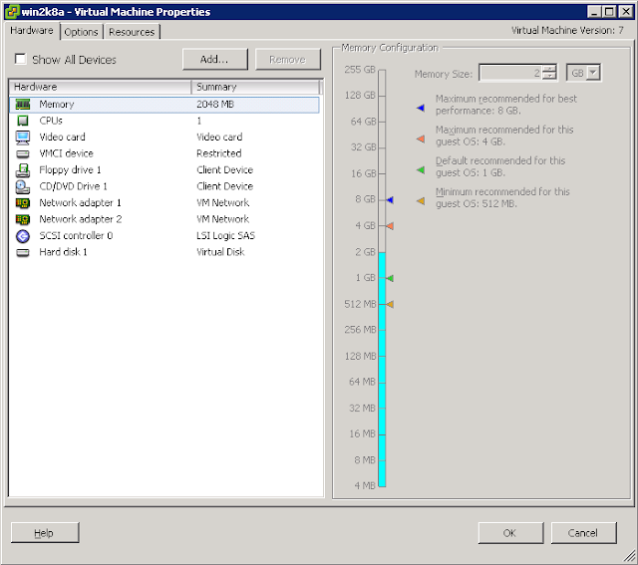The image size is (638, 565).
Task: Click the Network adapter 1 icon
Action: [23, 203]
